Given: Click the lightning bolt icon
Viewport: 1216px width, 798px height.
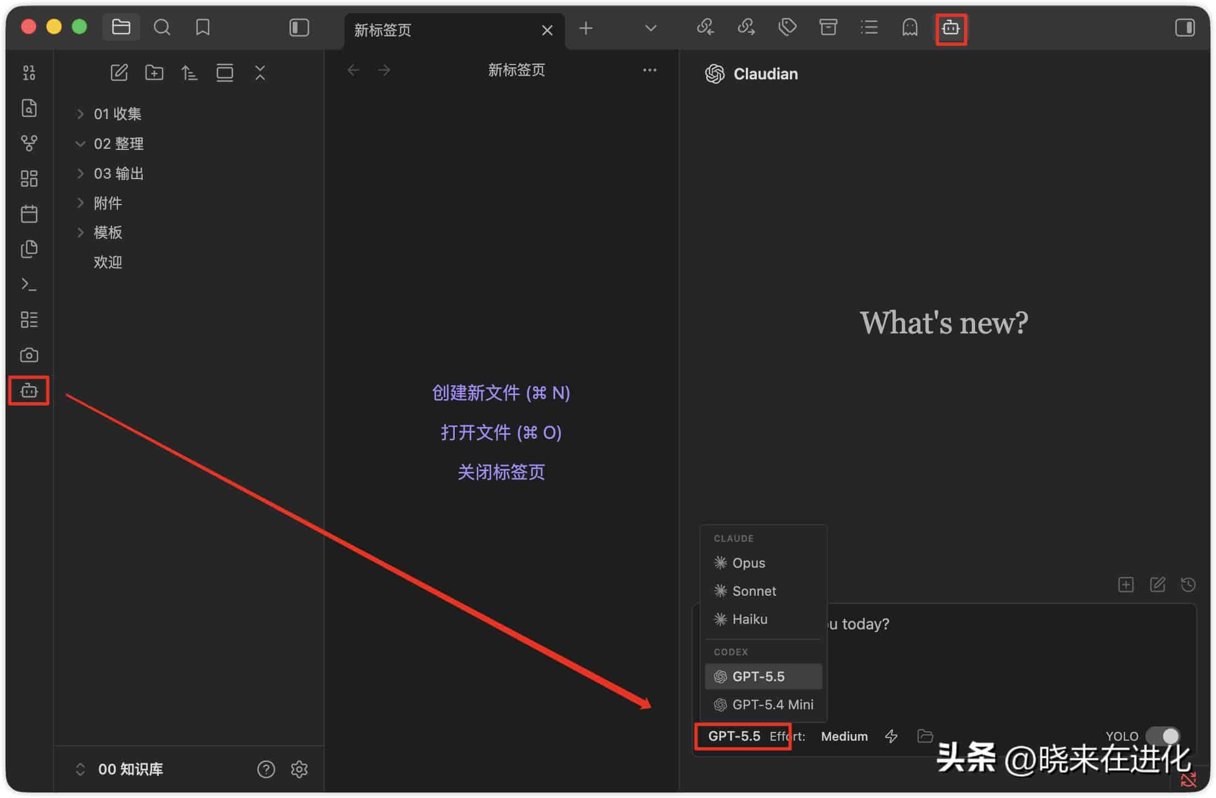Looking at the screenshot, I should click(x=891, y=736).
